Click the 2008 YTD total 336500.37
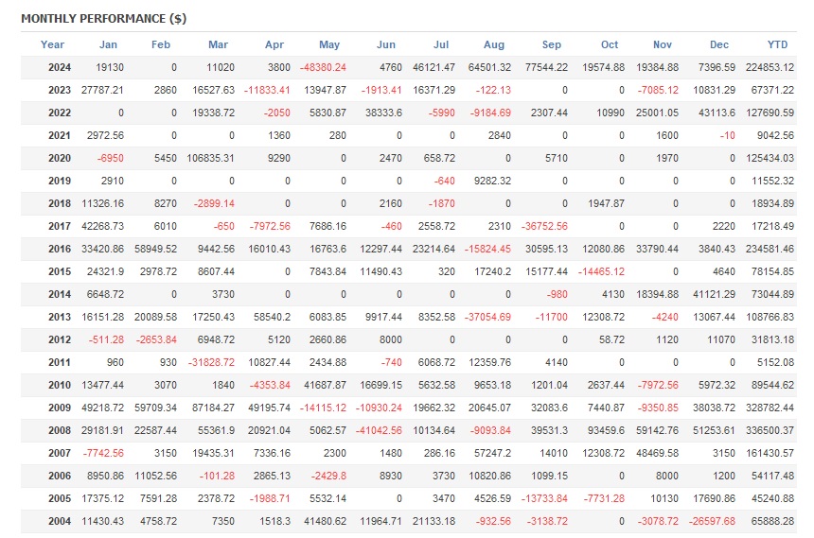Viewport: 814px width, 538px height. [x=768, y=430]
